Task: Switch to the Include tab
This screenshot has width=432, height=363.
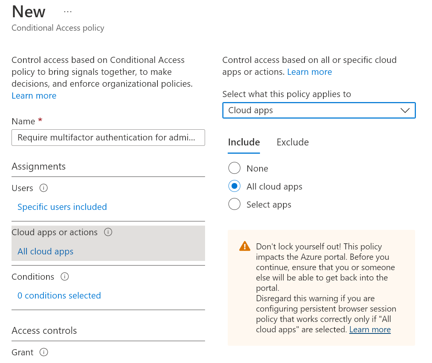Action: [x=244, y=142]
